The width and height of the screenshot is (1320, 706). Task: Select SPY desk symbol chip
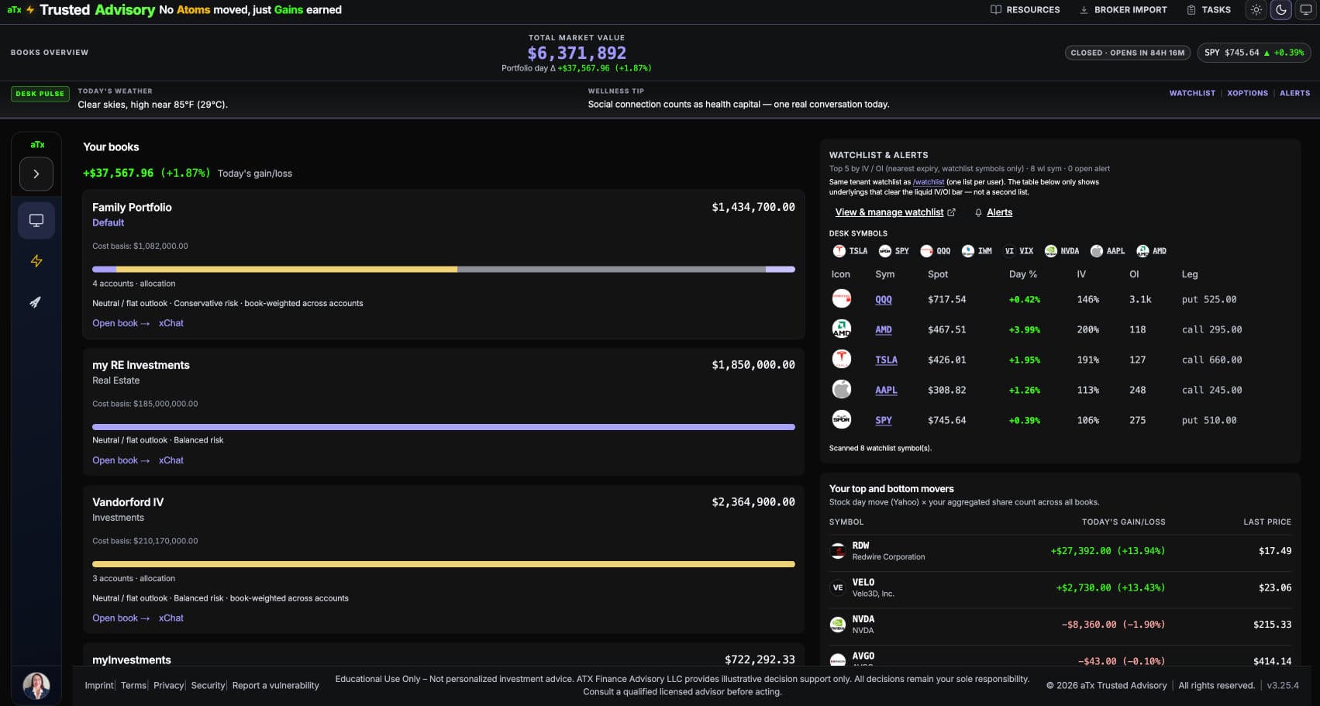[x=894, y=251]
